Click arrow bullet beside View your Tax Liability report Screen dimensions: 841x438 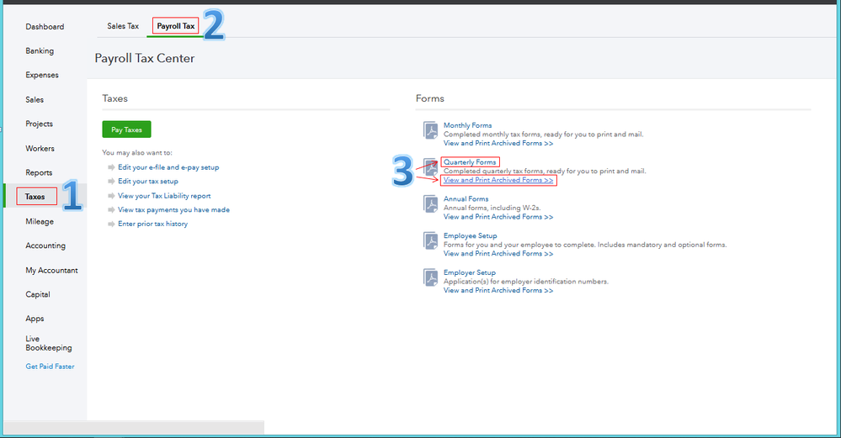(x=111, y=195)
